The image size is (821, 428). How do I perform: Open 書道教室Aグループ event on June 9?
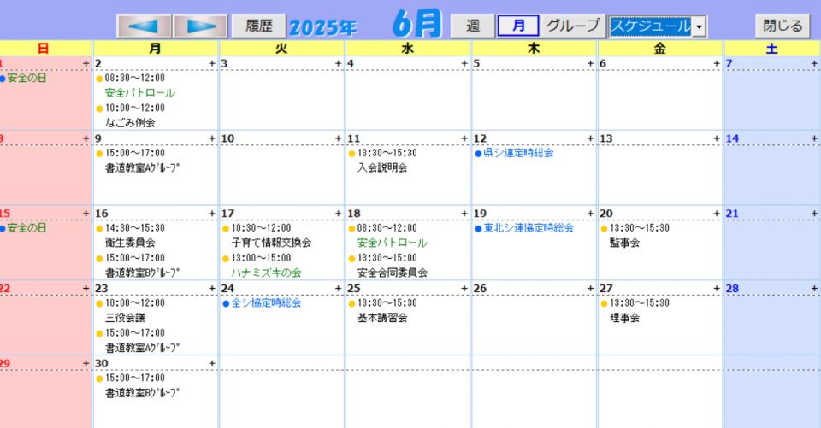[142, 168]
